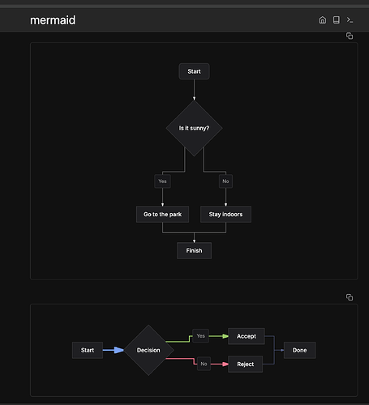Select the Accept node
The height and width of the screenshot is (405, 369).
pyautogui.click(x=247, y=336)
